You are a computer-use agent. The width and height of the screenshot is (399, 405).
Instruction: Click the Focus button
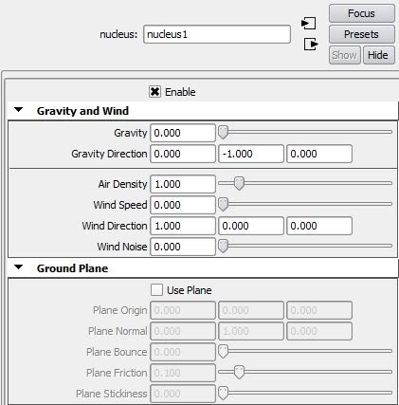(362, 13)
